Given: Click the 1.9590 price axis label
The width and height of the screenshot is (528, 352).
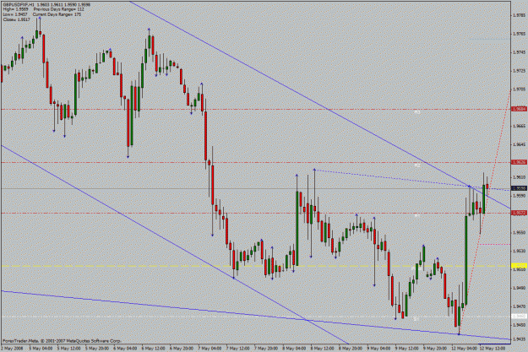Looking at the screenshot, I should [519, 196].
